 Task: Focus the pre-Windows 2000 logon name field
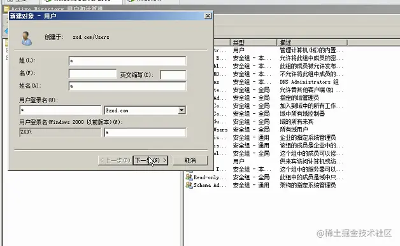coord(145,132)
